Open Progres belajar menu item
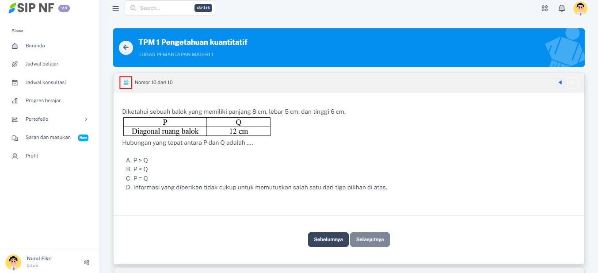This screenshot has height=273, width=598. tap(43, 100)
